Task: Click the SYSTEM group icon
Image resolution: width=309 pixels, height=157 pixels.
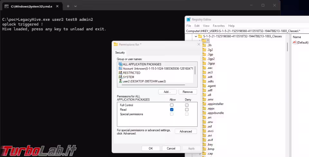Action: coord(120,77)
